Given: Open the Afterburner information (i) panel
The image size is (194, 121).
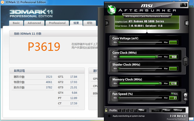Looking at the screenshot, I should [187, 23].
